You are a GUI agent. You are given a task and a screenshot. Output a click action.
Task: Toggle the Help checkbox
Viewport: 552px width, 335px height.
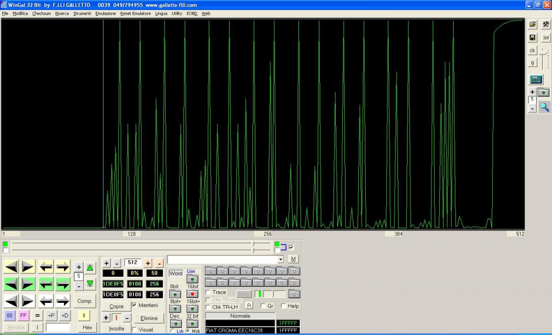pos(284,306)
